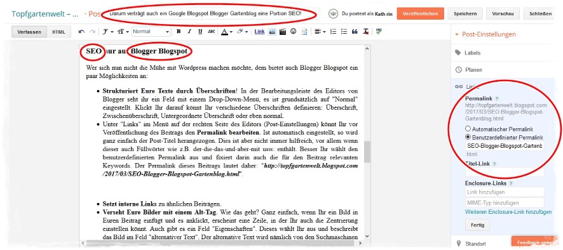Toggle italic formatting
This screenshot has width=563, height=250.
coord(189,32)
